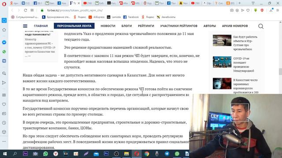Image resolution: width=282 pixels, height=158 pixels.
Task: Open the WhatsApp taskbar icon
Action: (x=45, y=154)
